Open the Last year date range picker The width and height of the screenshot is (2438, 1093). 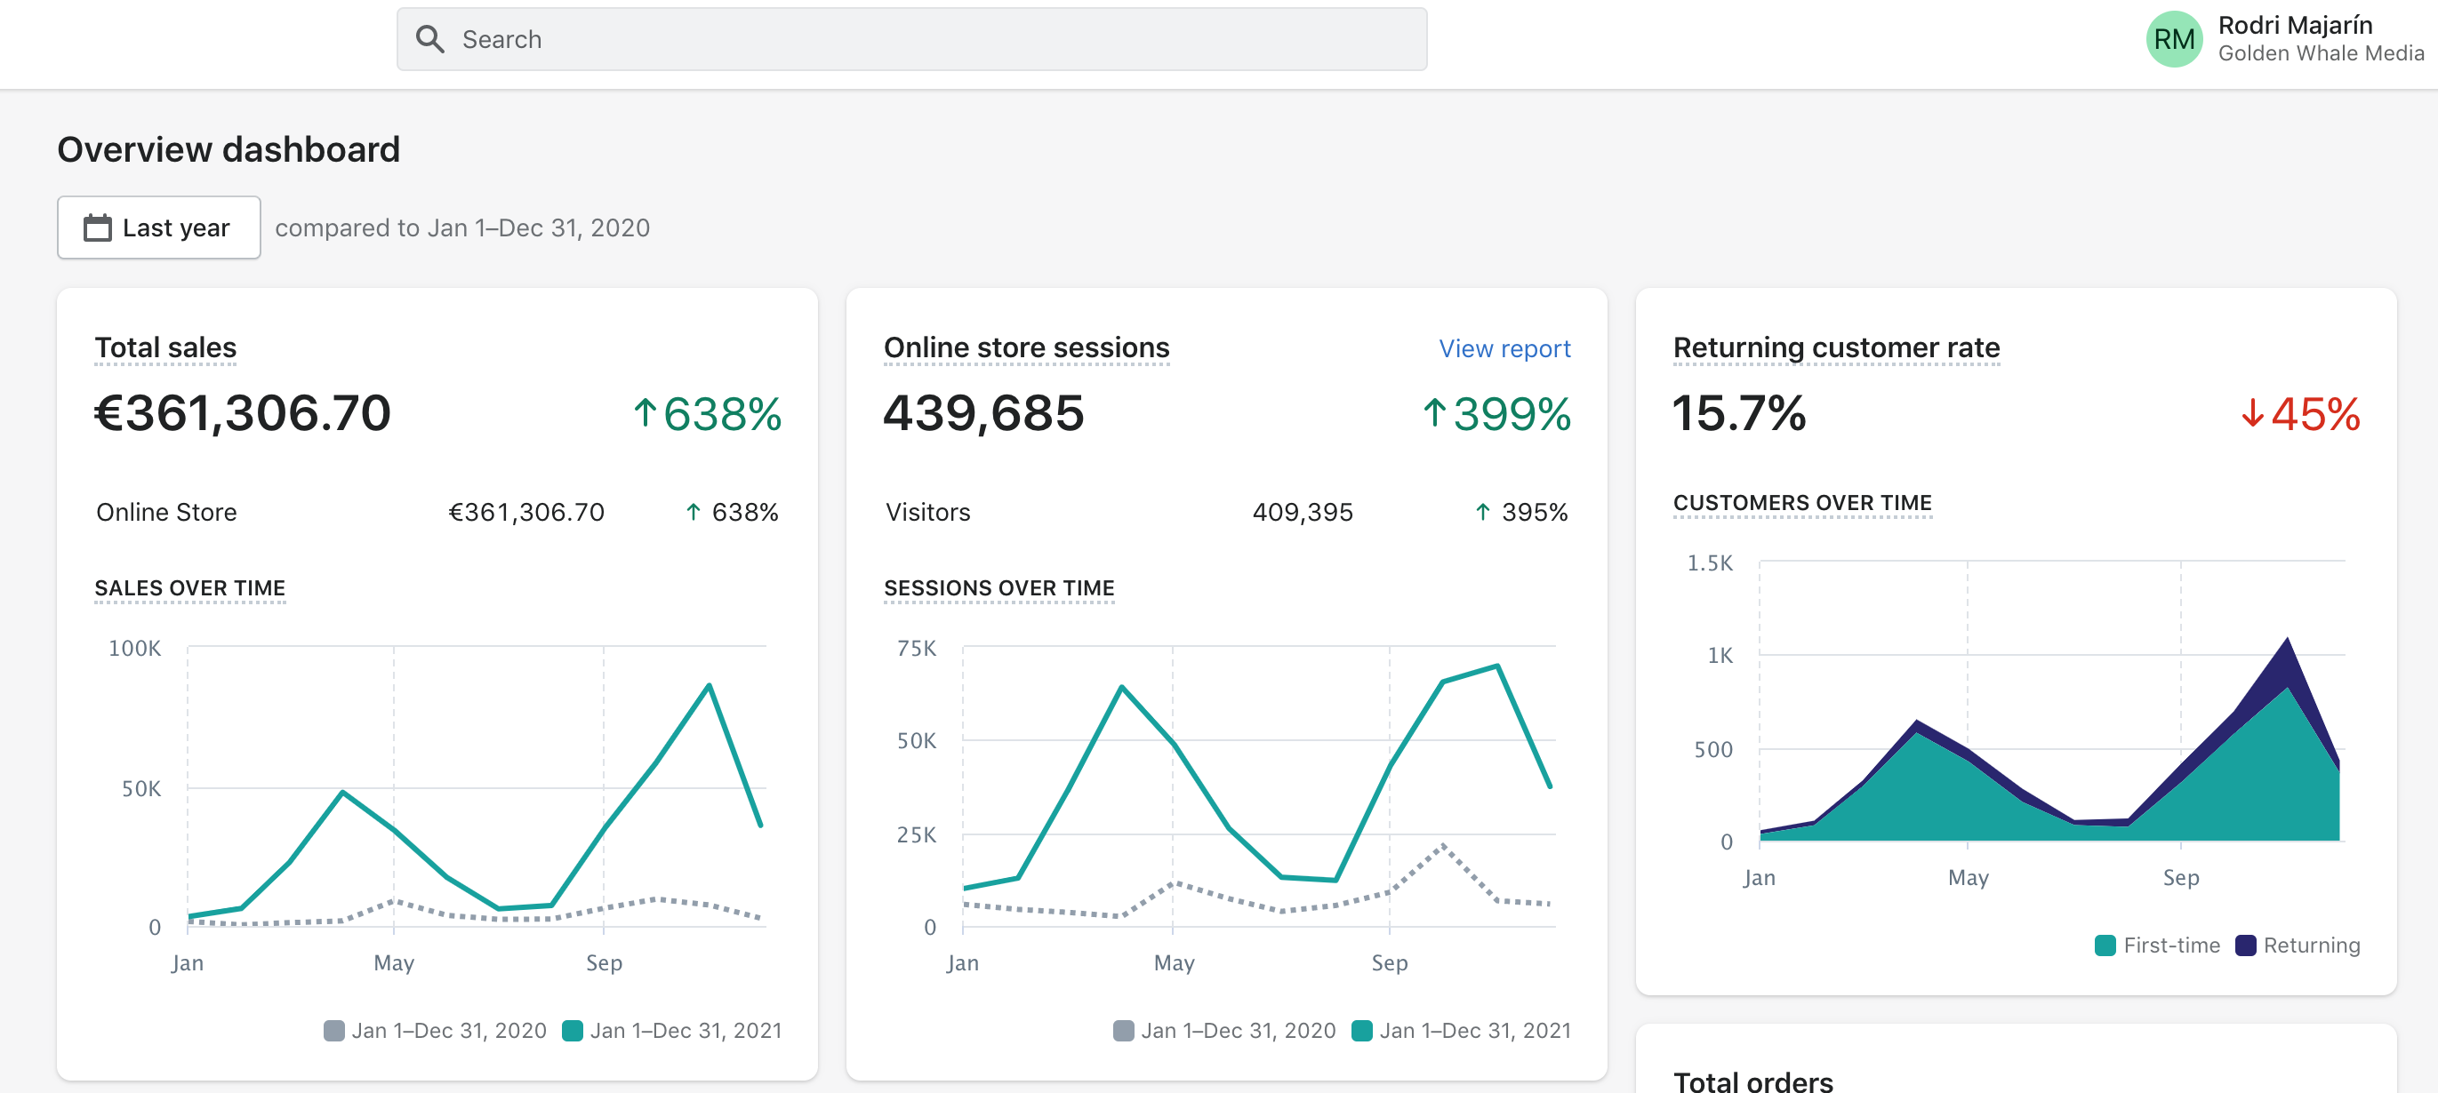pos(159,227)
